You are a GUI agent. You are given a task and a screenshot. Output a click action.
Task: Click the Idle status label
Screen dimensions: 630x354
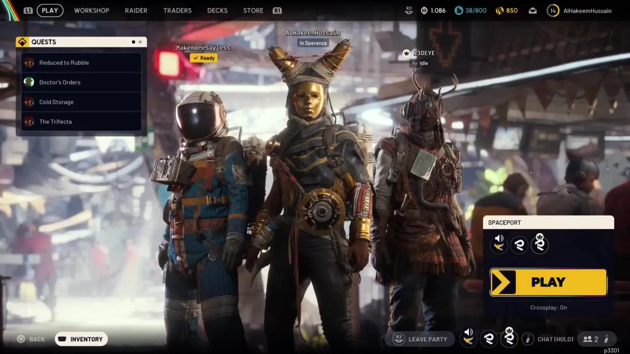click(x=420, y=63)
